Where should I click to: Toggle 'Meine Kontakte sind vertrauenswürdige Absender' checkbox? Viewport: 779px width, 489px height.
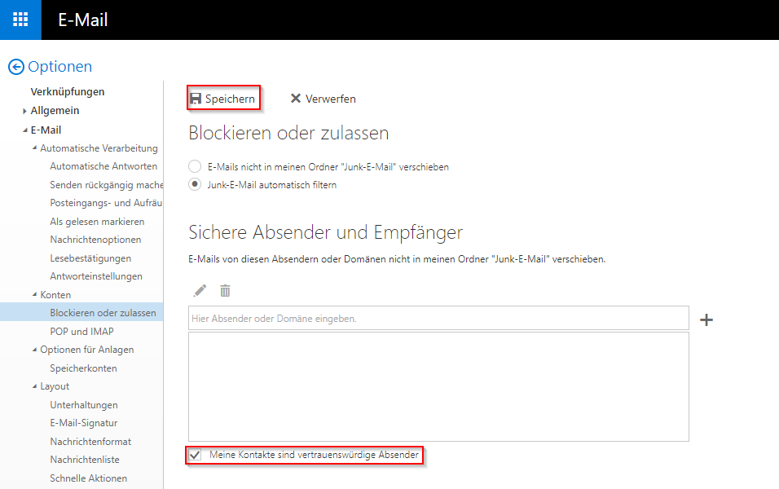tap(195, 455)
